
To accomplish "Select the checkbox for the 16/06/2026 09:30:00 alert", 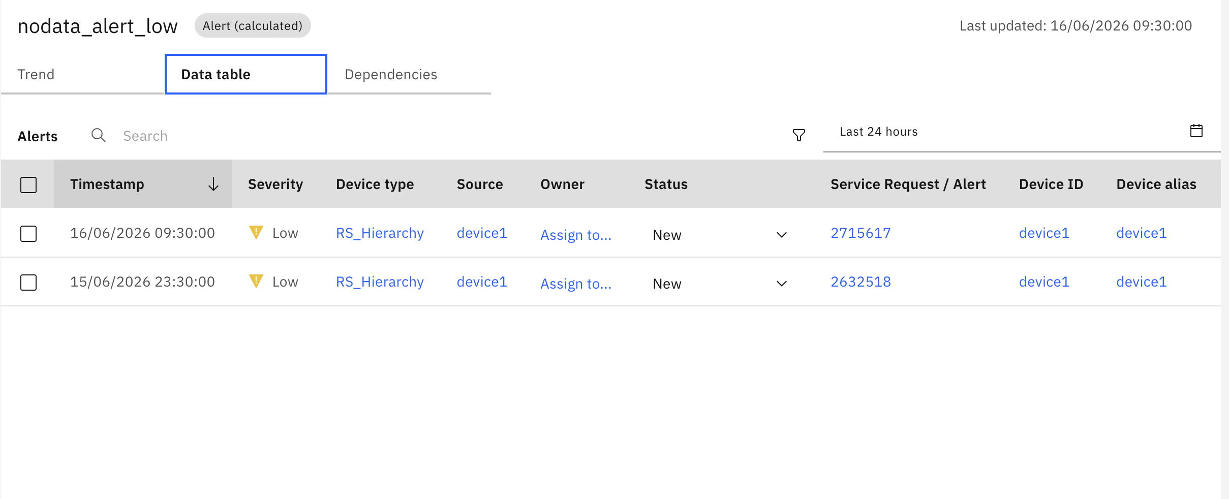I will click(x=28, y=233).
